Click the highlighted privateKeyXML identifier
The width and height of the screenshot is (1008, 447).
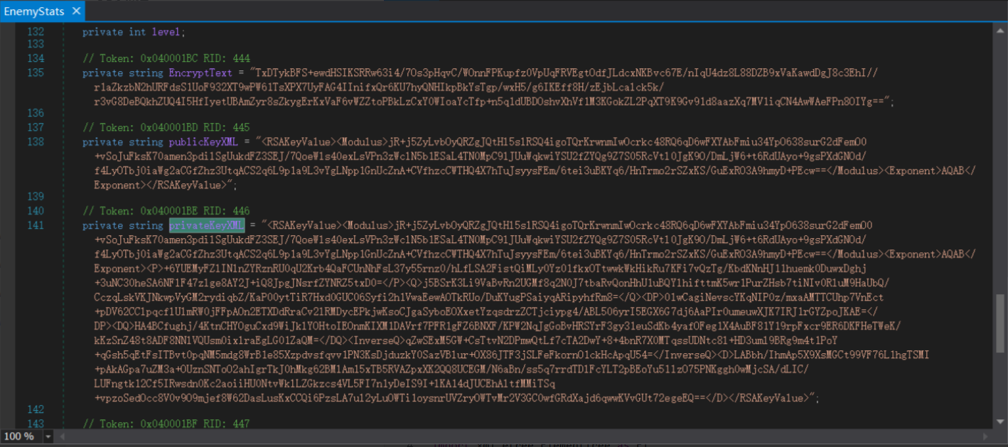click(x=207, y=225)
